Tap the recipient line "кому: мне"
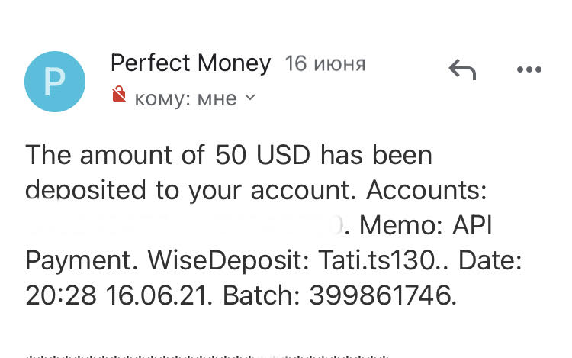 coord(185,98)
